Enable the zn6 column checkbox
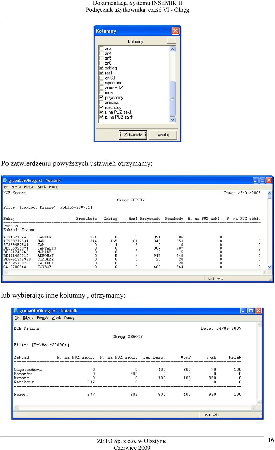 pyautogui.click(x=101, y=63)
